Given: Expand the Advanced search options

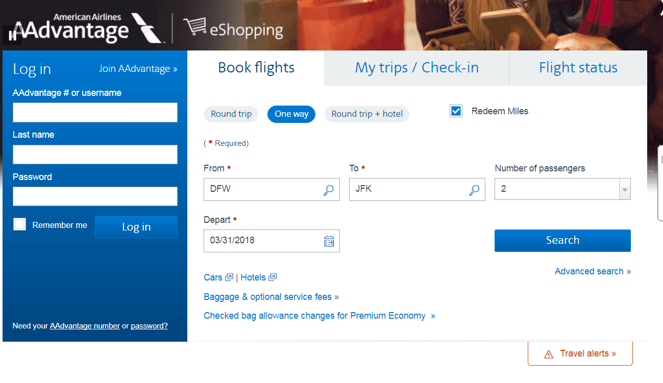Looking at the screenshot, I should (593, 271).
